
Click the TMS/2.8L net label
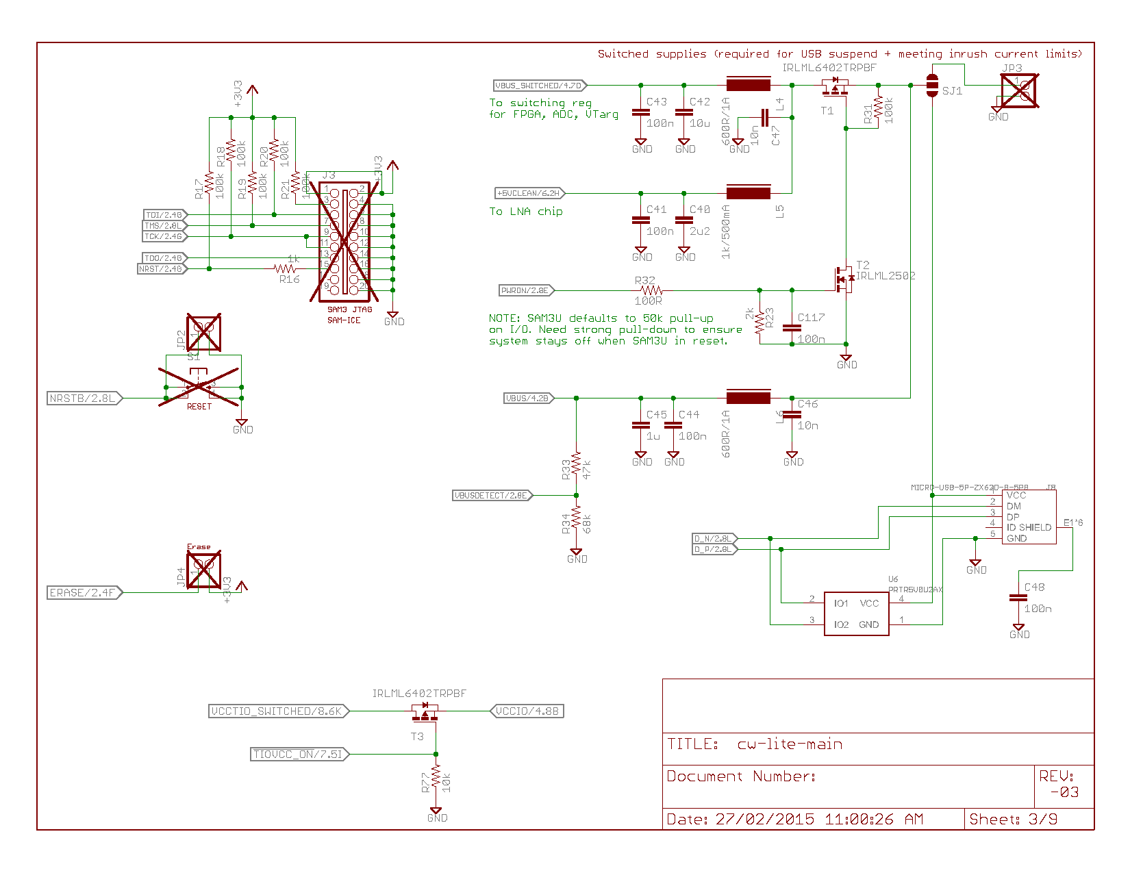[x=166, y=225]
